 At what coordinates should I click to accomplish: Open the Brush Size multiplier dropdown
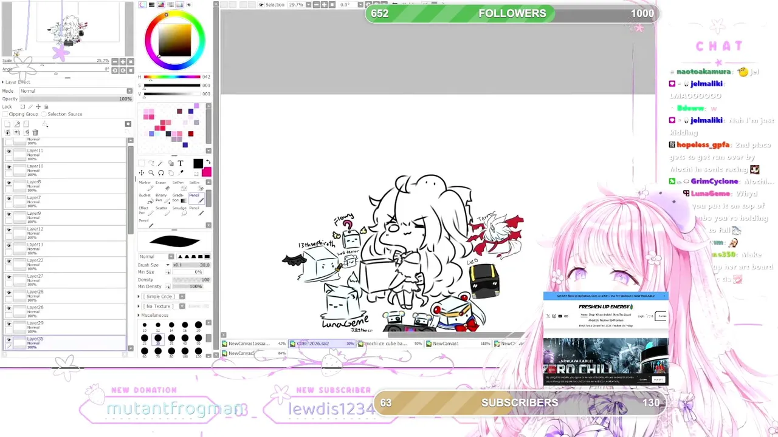click(x=168, y=265)
